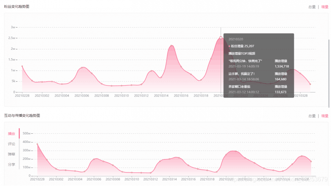
Task: Click the tooltip value 粉丝增量 25,207
Action: click(243, 46)
